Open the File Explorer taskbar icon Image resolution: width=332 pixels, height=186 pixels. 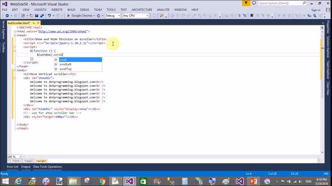tap(73, 181)
